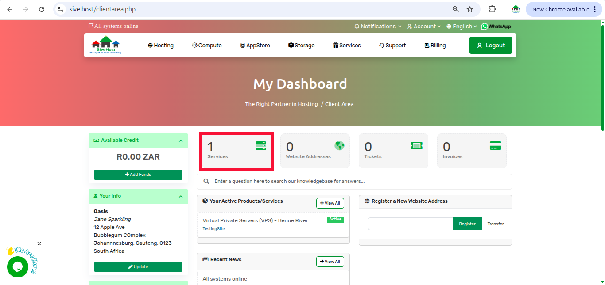Click The Right Partner in Hosting breadcrumb

282,104
